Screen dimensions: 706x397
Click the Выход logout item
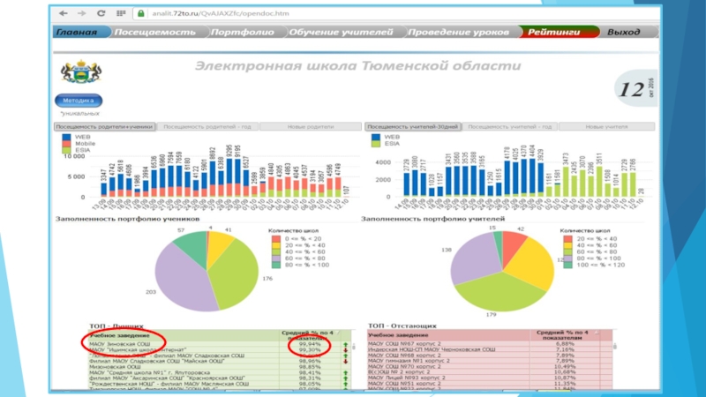point(624,32)
